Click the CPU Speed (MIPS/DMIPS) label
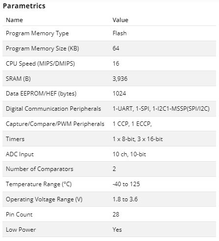The width and height of the screenshot is (219, 241). (40, 64)
